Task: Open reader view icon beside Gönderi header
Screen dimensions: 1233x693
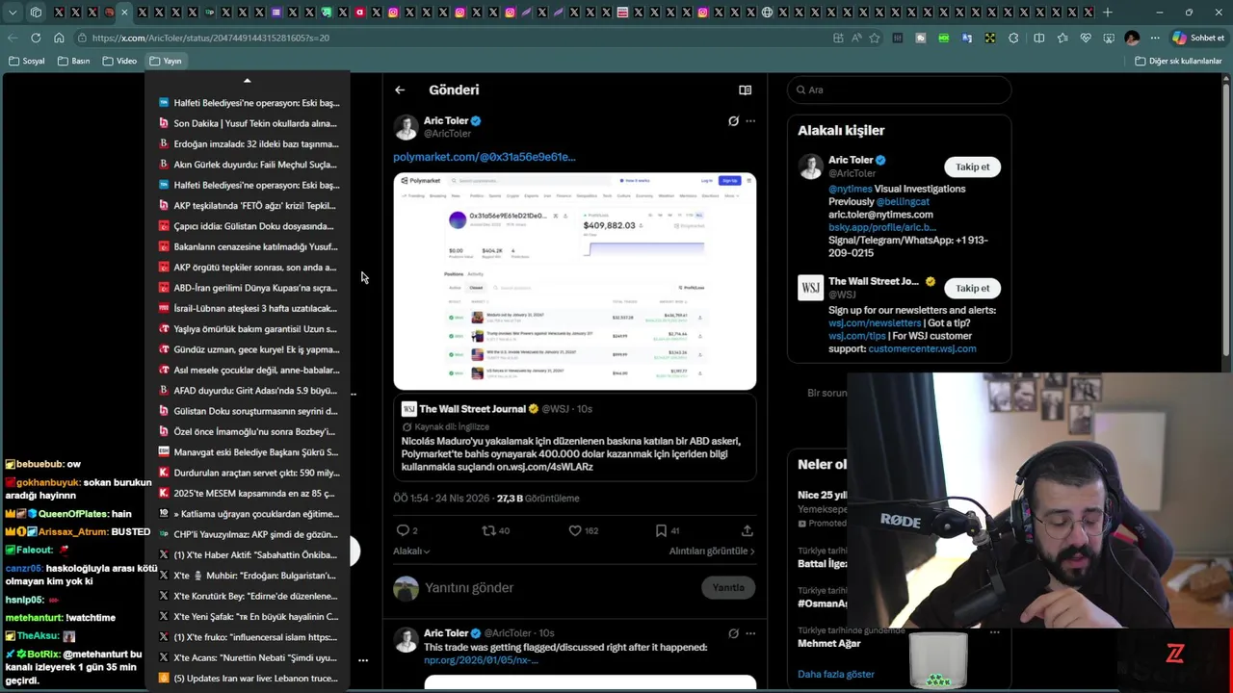Action: point(745,90)
